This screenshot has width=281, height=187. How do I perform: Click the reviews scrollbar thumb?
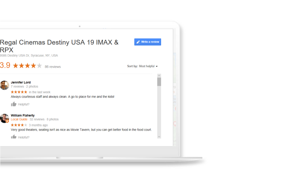point(159,82)
